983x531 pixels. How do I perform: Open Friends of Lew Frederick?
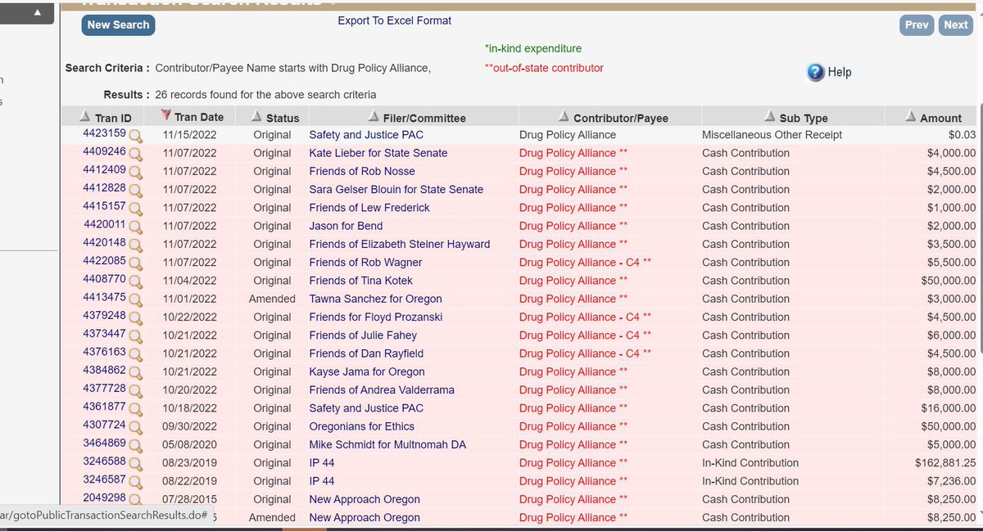369,208
